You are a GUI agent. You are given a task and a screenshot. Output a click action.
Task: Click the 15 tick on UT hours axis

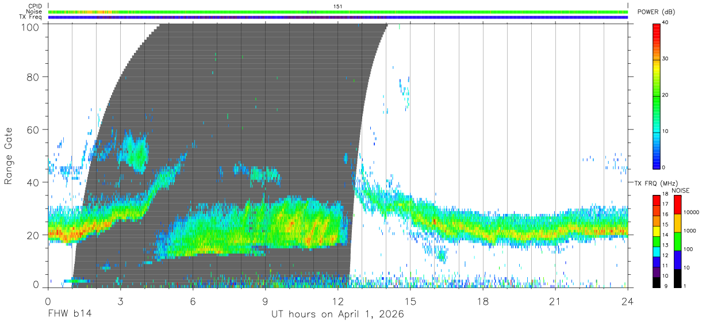click(x=410, y=301)
